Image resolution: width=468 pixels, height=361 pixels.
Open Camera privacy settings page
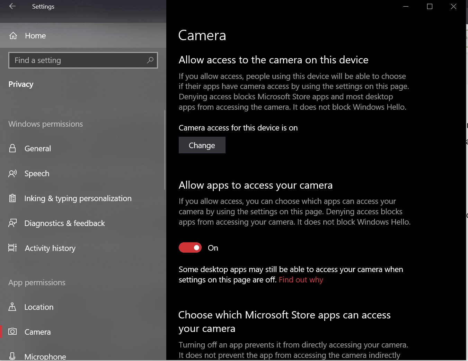37,332
